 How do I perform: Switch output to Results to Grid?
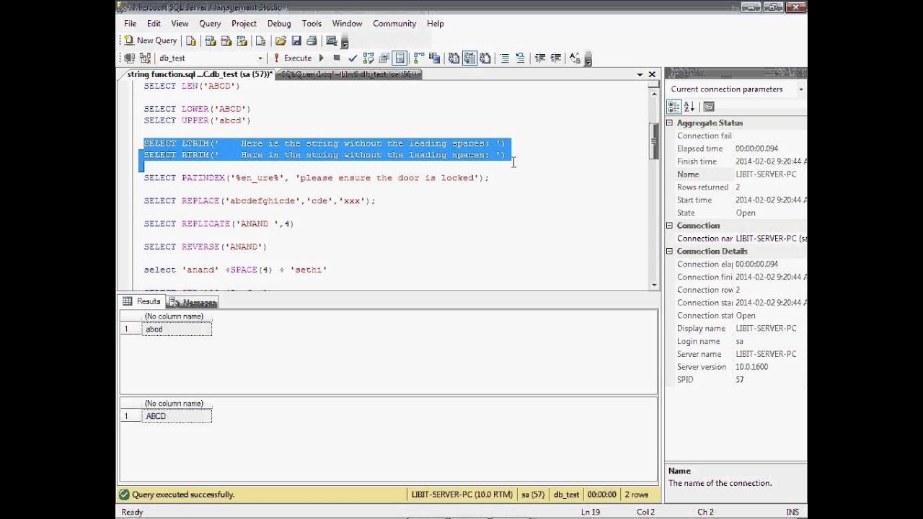click(469, 58)
